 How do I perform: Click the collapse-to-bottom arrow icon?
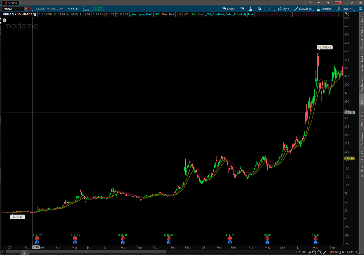point(24,252)
